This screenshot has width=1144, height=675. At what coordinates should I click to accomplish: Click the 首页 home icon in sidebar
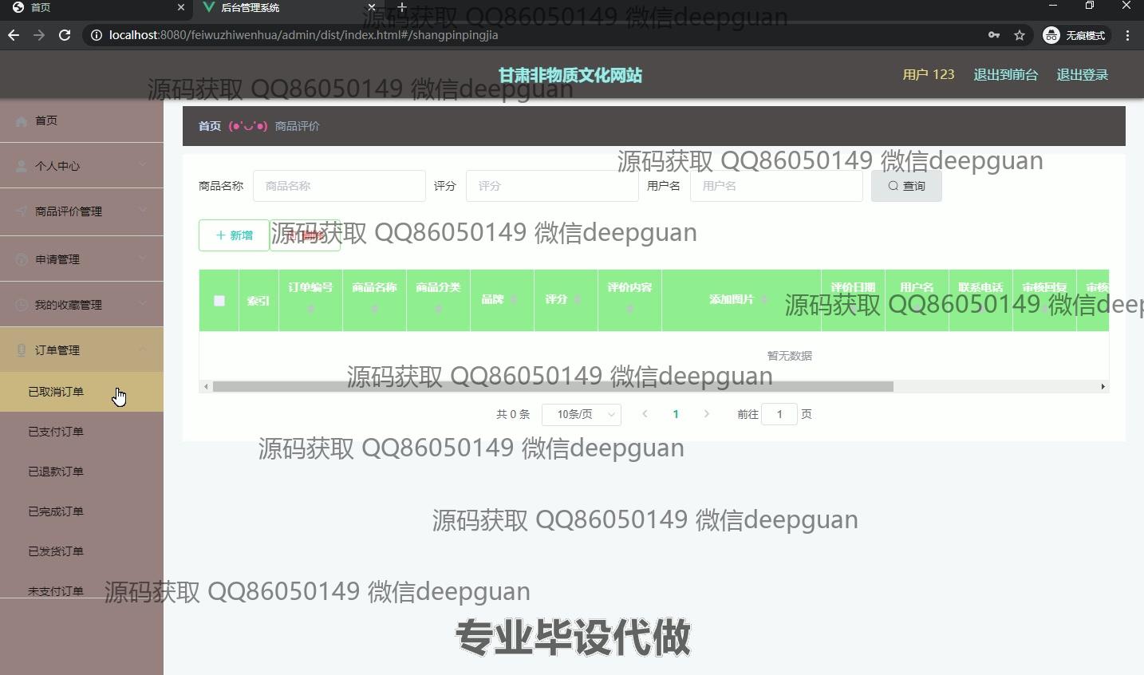[x=22, y=121]
